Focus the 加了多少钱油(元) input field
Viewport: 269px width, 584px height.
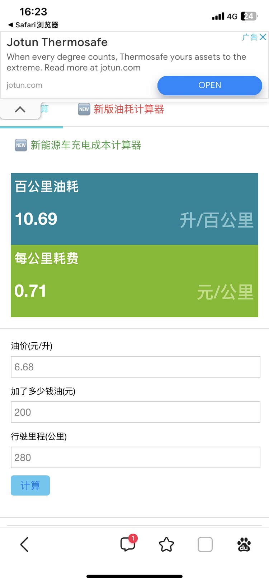click(135, 412)
